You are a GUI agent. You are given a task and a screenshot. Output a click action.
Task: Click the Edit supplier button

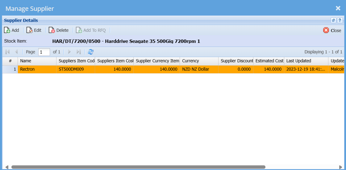[34, 30]
